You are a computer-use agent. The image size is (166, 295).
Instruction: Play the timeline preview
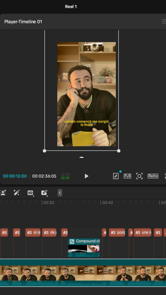coord(86,176)
